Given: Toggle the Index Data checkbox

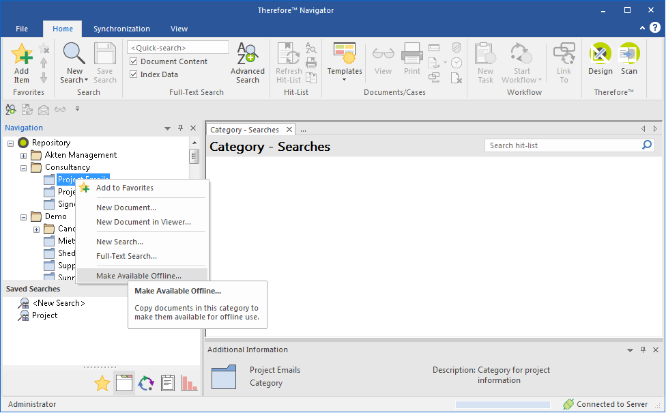Looking at the screenshot, I should point(134,74).
